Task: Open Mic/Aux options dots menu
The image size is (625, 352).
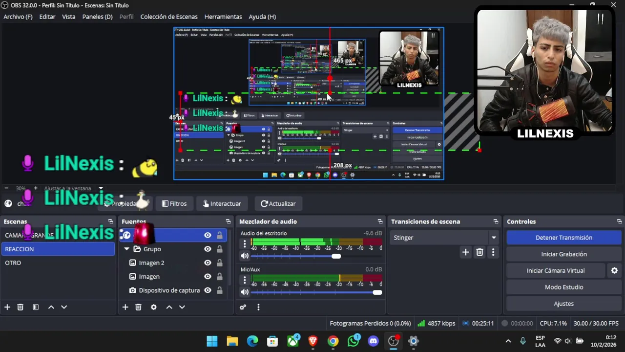Action: [x=245, y=280]
